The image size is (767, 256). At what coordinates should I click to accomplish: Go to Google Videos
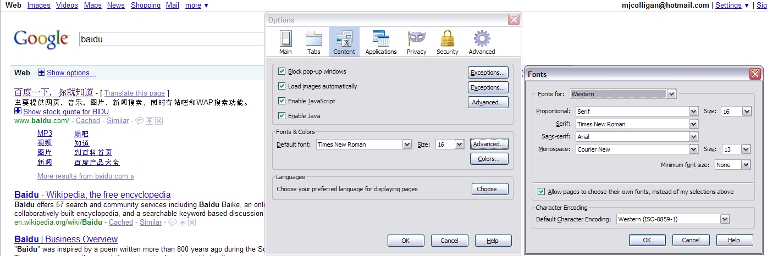67,5
